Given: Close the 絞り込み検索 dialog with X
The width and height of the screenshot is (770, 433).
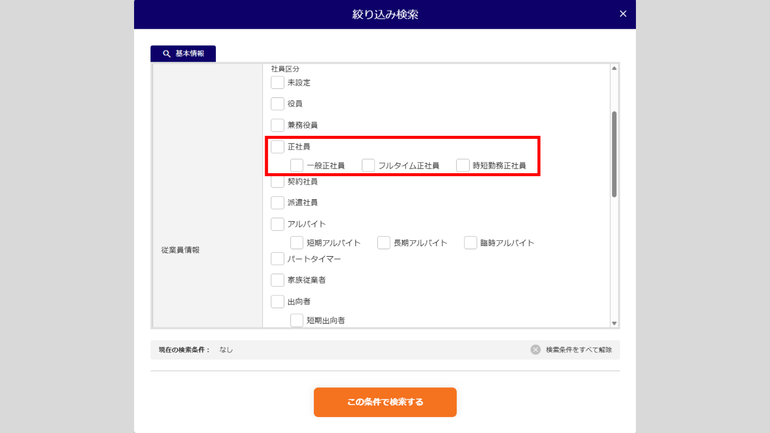Looking at the screenshot, I should tap(623, 14).
